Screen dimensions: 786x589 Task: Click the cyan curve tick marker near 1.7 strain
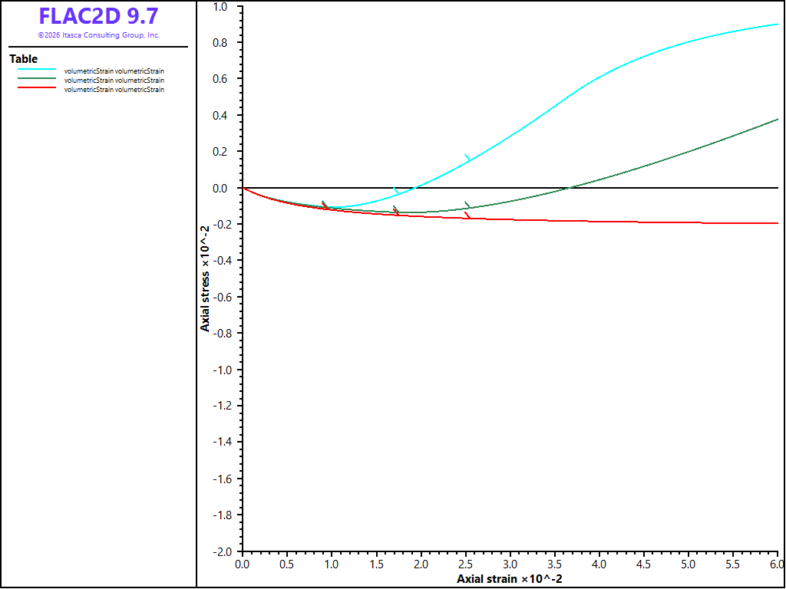396,191
